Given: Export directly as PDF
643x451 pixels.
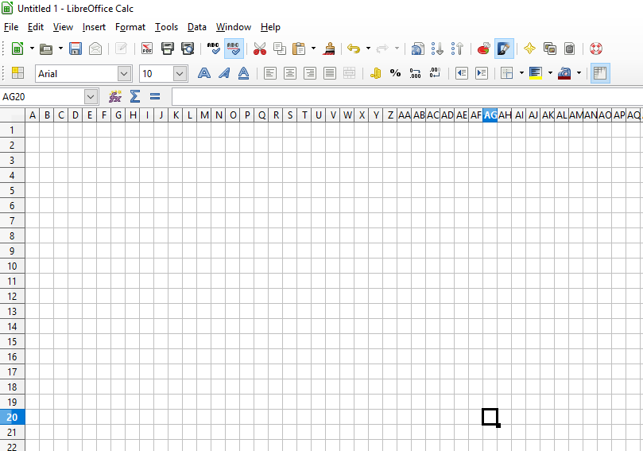Looking at the screenshot, I should tap(147, 49).
